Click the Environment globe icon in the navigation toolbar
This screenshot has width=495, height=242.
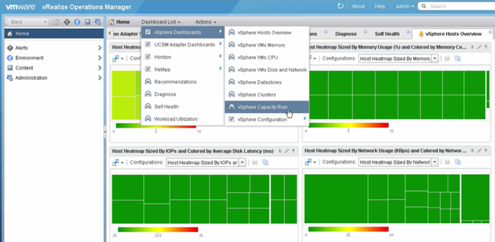[77, 22]
